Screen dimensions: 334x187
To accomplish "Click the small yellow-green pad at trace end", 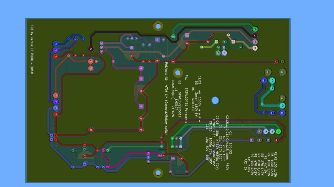I will coord(202,47).
